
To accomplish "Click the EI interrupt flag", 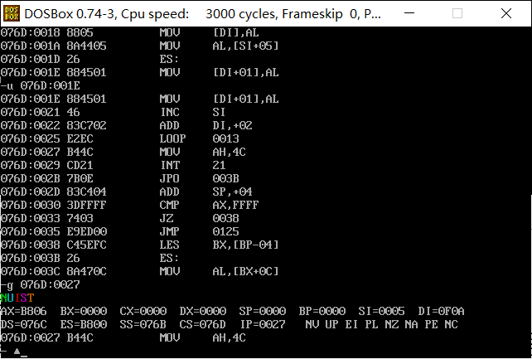I will click(351, 324).
